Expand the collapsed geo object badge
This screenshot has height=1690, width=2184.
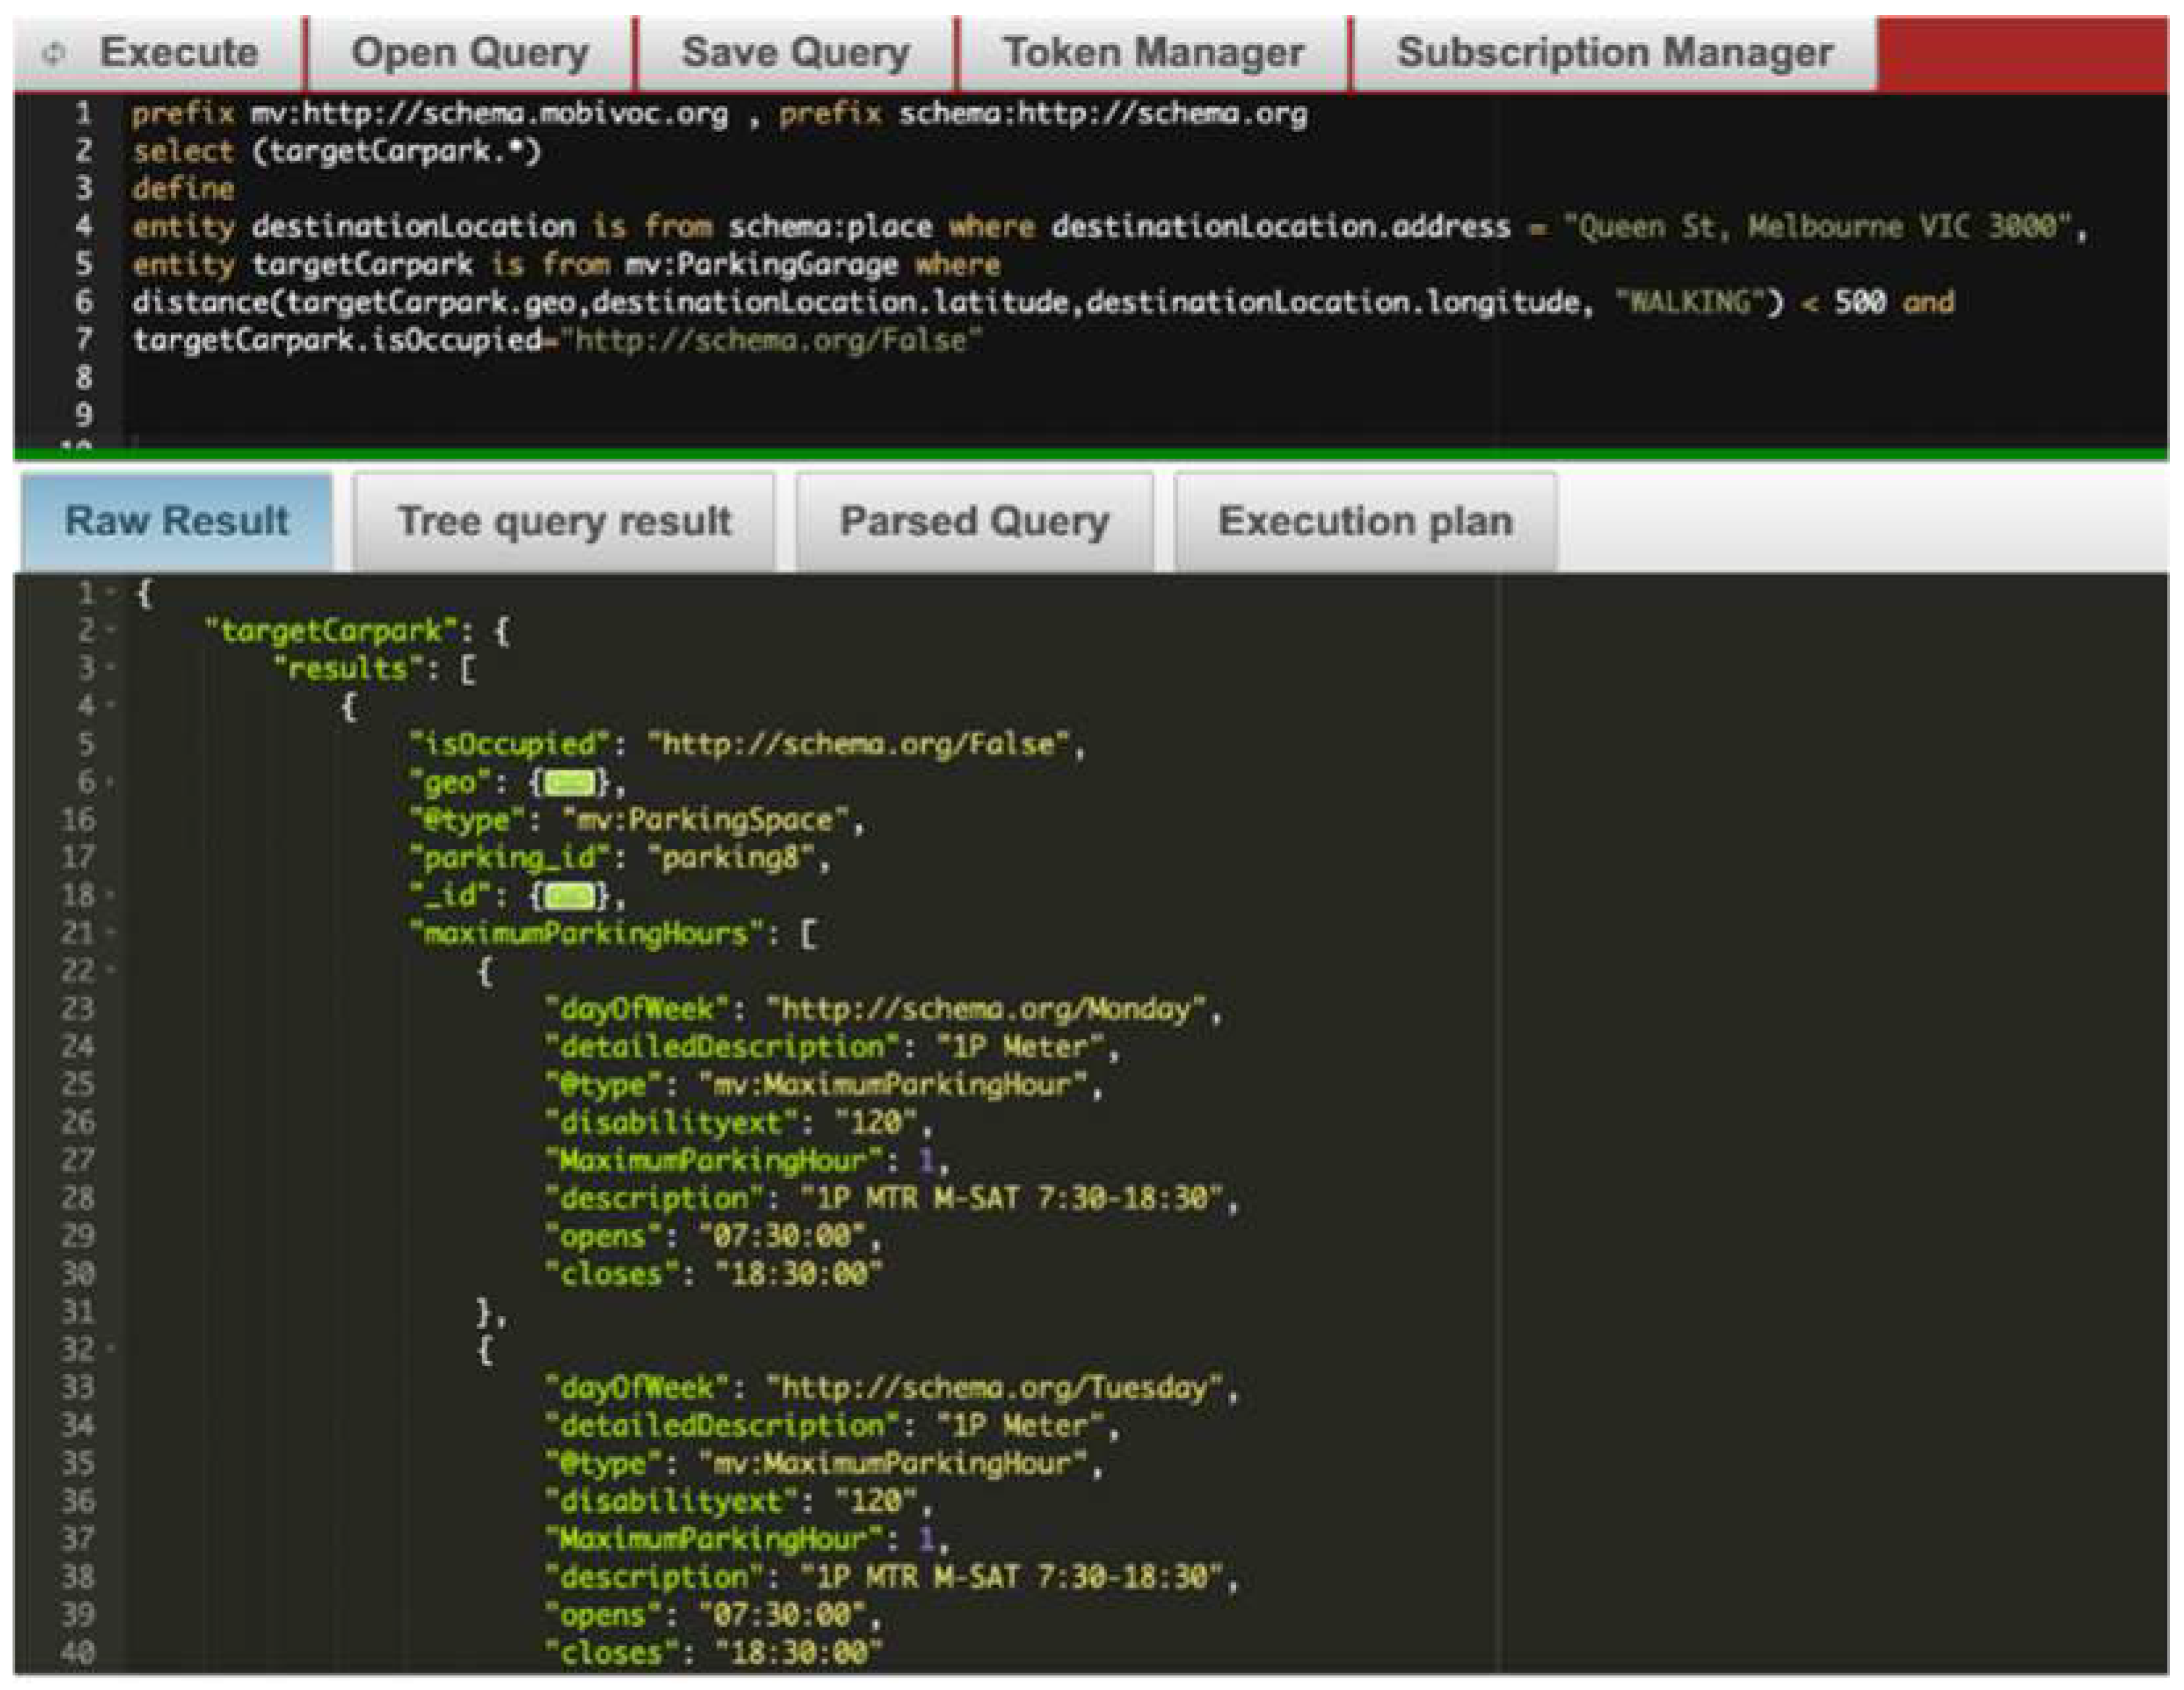point(569,782)
